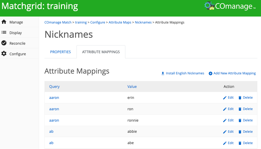Viewport: 261px width, 149px height.
Task: Click Install English Nicknames
Action: [x=185, y=73]
